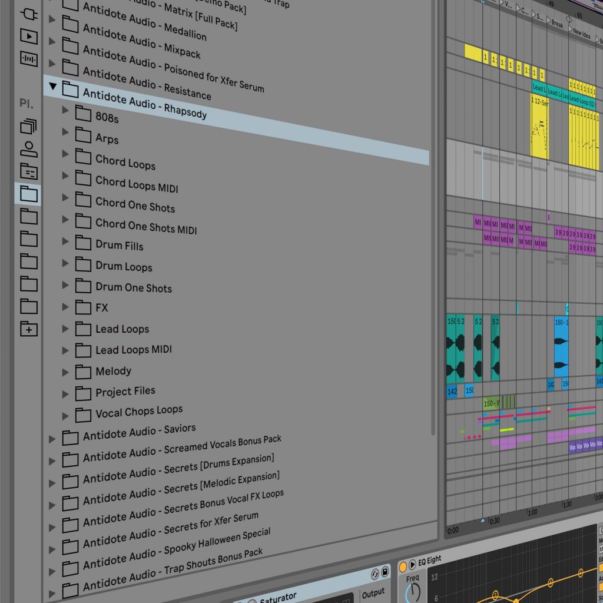Image resolution: width=603 pixels, height=603 pixels.
Task: Click the Add Folder plus icon
Action: 28,329
